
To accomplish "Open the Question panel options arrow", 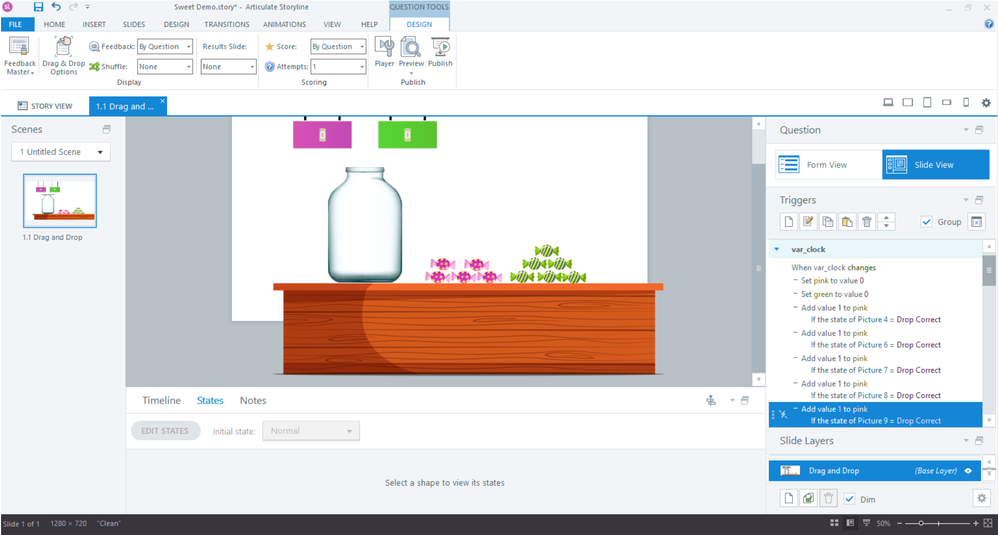I will tap(966, 130).
